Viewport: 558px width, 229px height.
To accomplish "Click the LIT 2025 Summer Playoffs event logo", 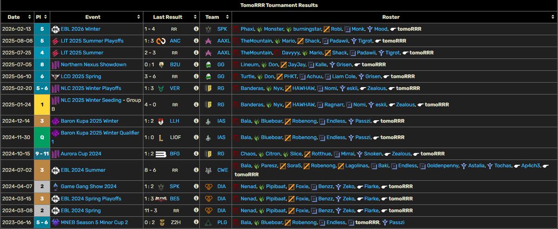I will pos(55,41).
